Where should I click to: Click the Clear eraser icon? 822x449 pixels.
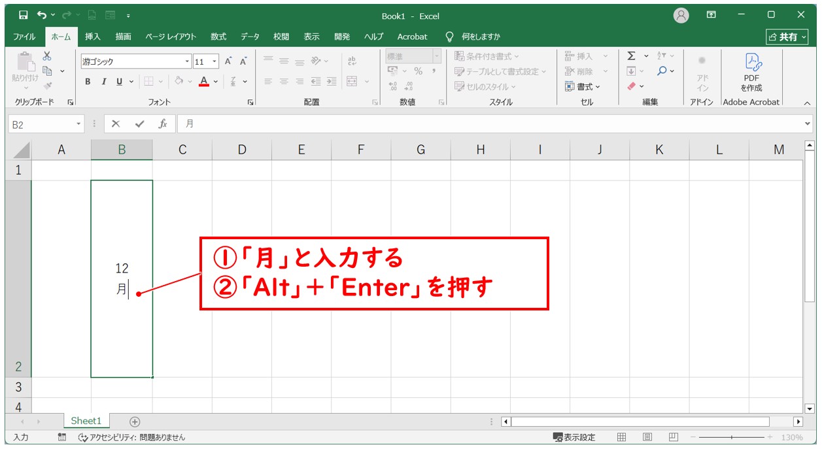coord(631,86)
